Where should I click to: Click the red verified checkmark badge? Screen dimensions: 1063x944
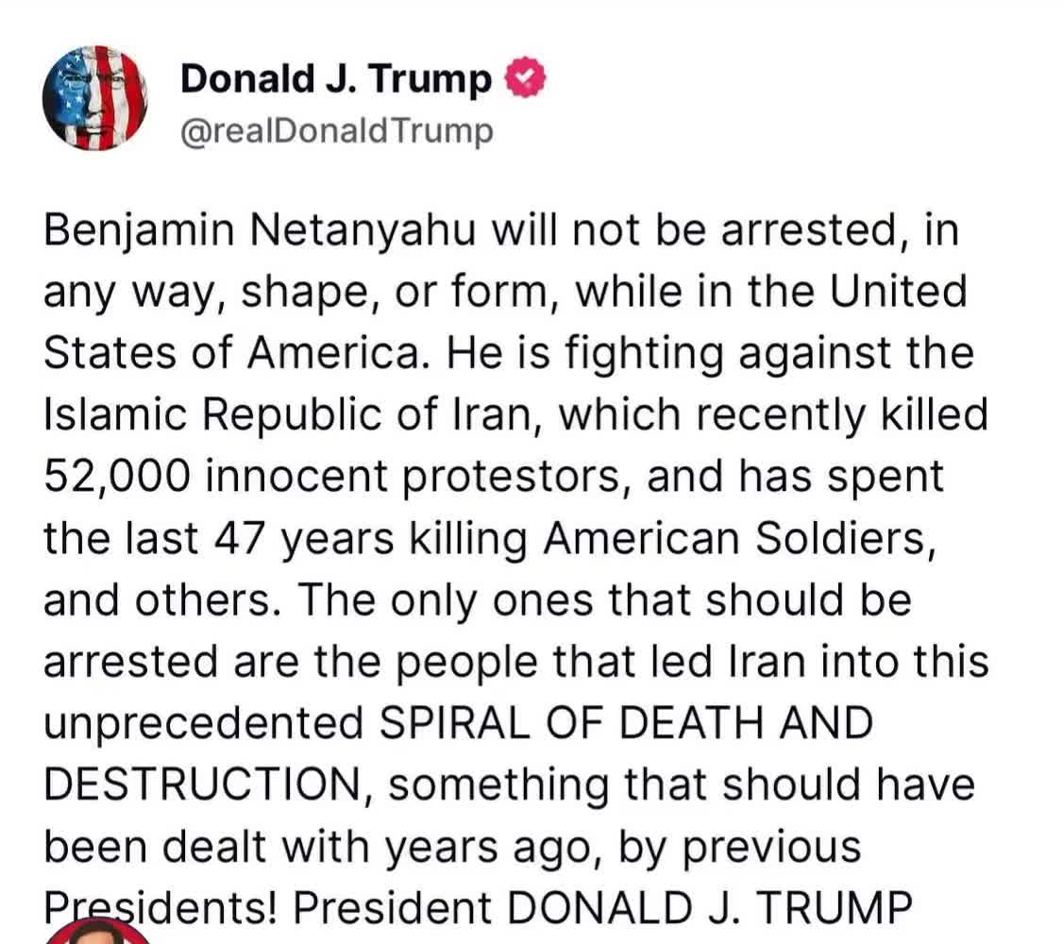pos(526,78)
